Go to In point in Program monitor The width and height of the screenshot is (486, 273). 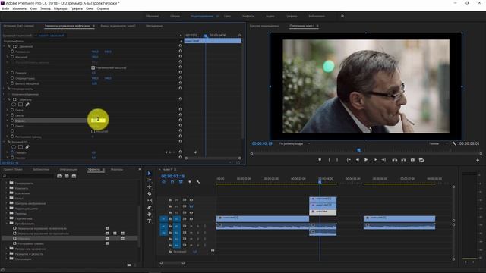pos(349,160)
